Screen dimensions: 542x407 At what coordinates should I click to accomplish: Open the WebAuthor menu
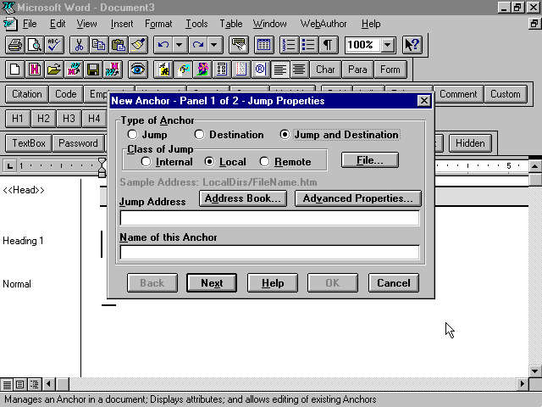[324, 24]
